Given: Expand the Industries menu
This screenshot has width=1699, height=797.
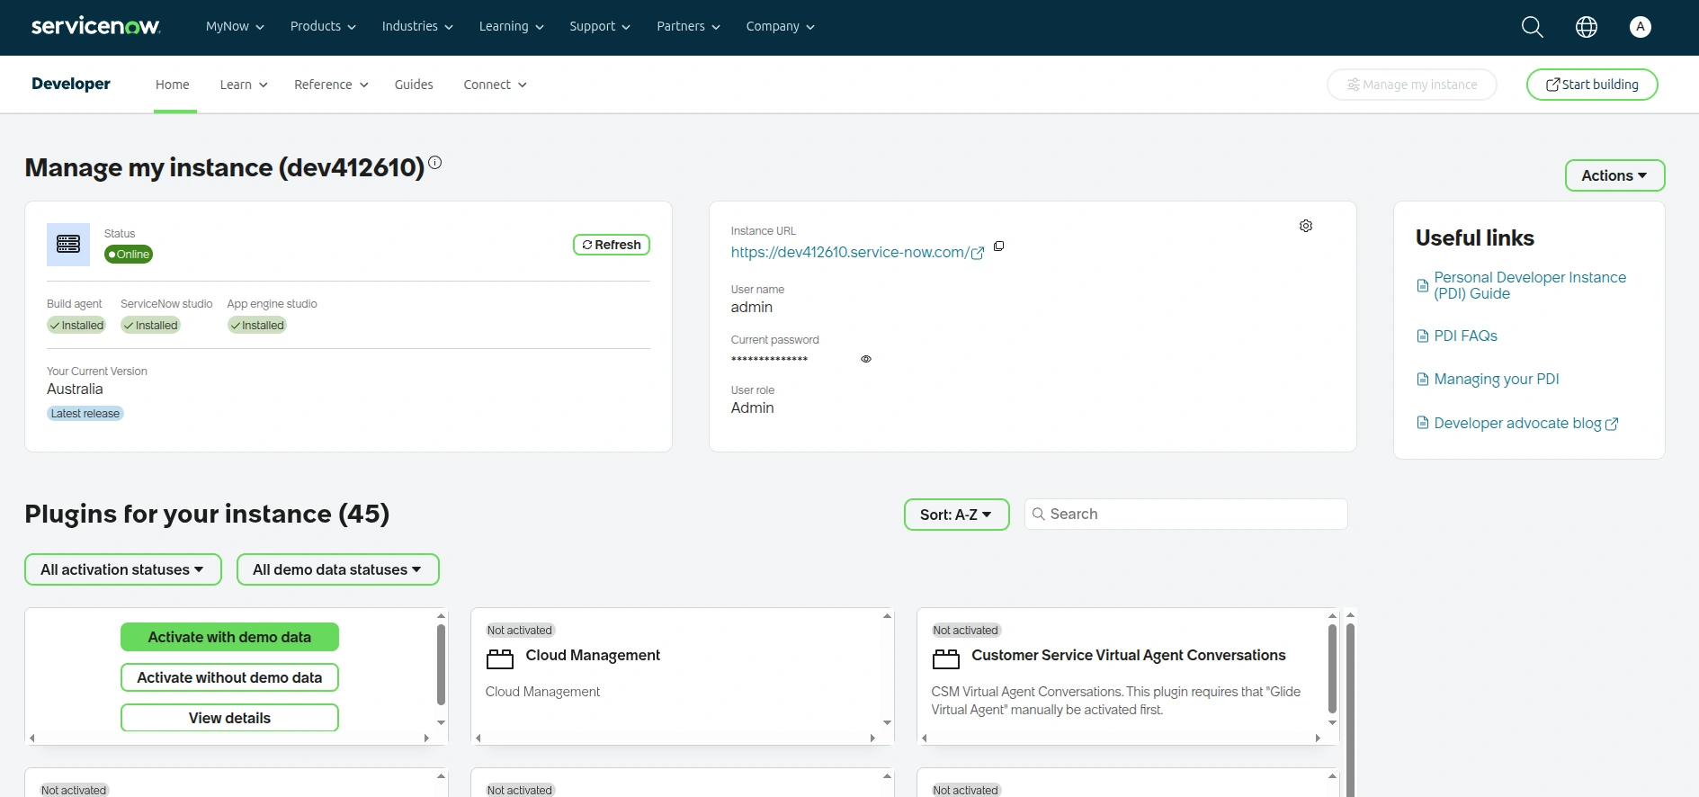Looking at the screenshot, I should click(x=417, y=27).
